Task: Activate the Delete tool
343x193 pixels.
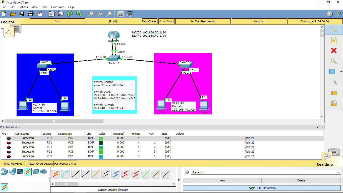Action: tap(334, 51)
